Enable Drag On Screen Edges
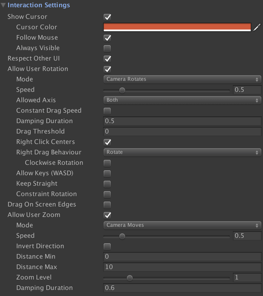The width and height of the screenshot is (263, 296). point(107,205)
